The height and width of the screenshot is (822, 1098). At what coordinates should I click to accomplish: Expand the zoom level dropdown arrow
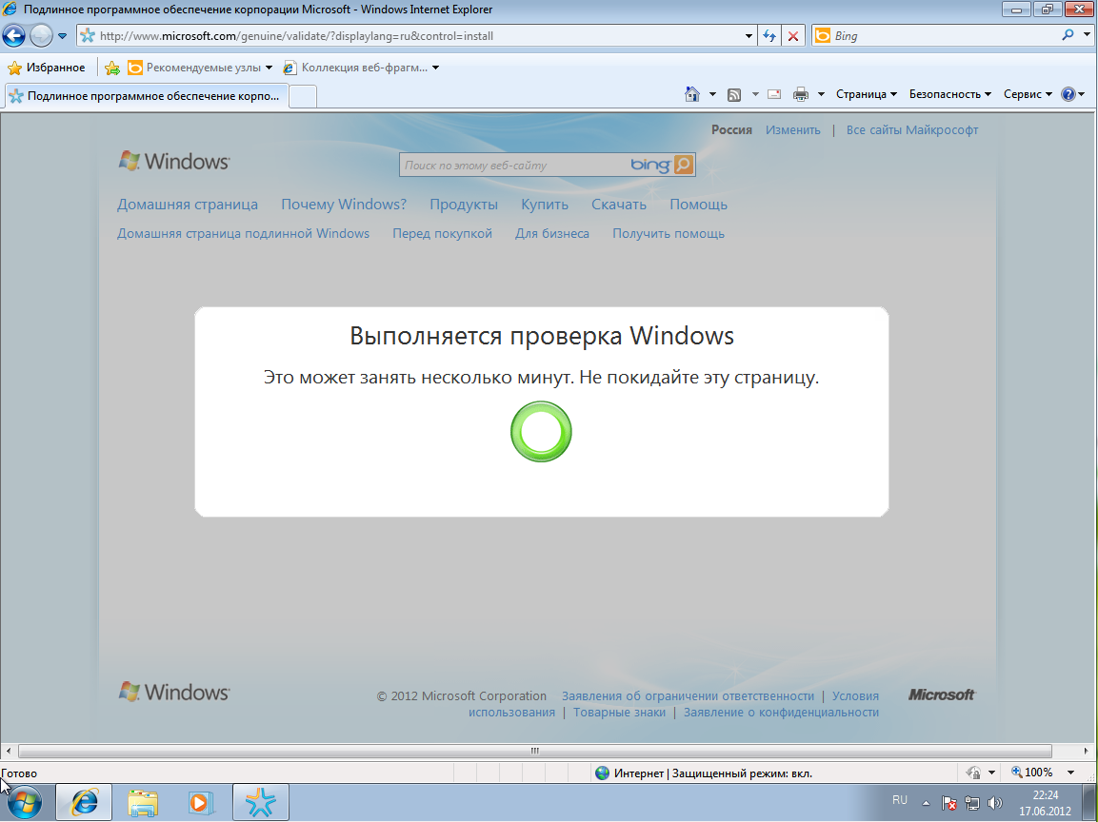point(1070,773)
